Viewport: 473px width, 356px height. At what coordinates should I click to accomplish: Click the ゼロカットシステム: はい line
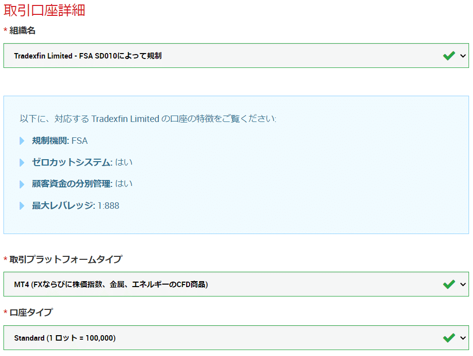click(82, 163)
